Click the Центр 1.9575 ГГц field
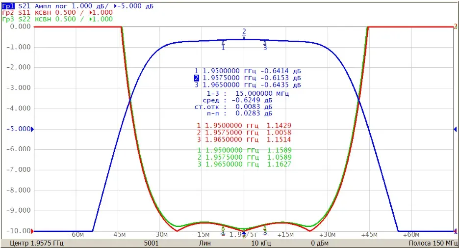Screen dimensions: 459x248 (x=37, y=243)
